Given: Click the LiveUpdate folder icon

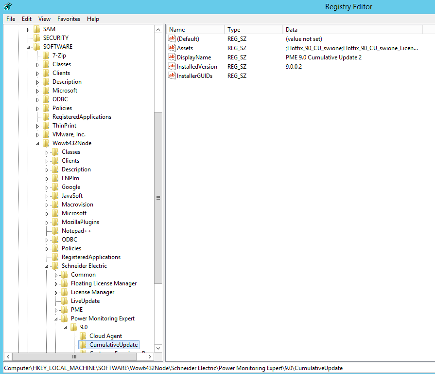Looking at the screenshot, I should pos(64,301).
